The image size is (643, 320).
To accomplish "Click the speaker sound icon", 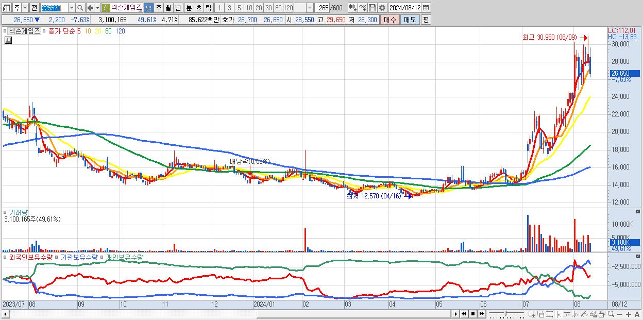I will [90, 8].
